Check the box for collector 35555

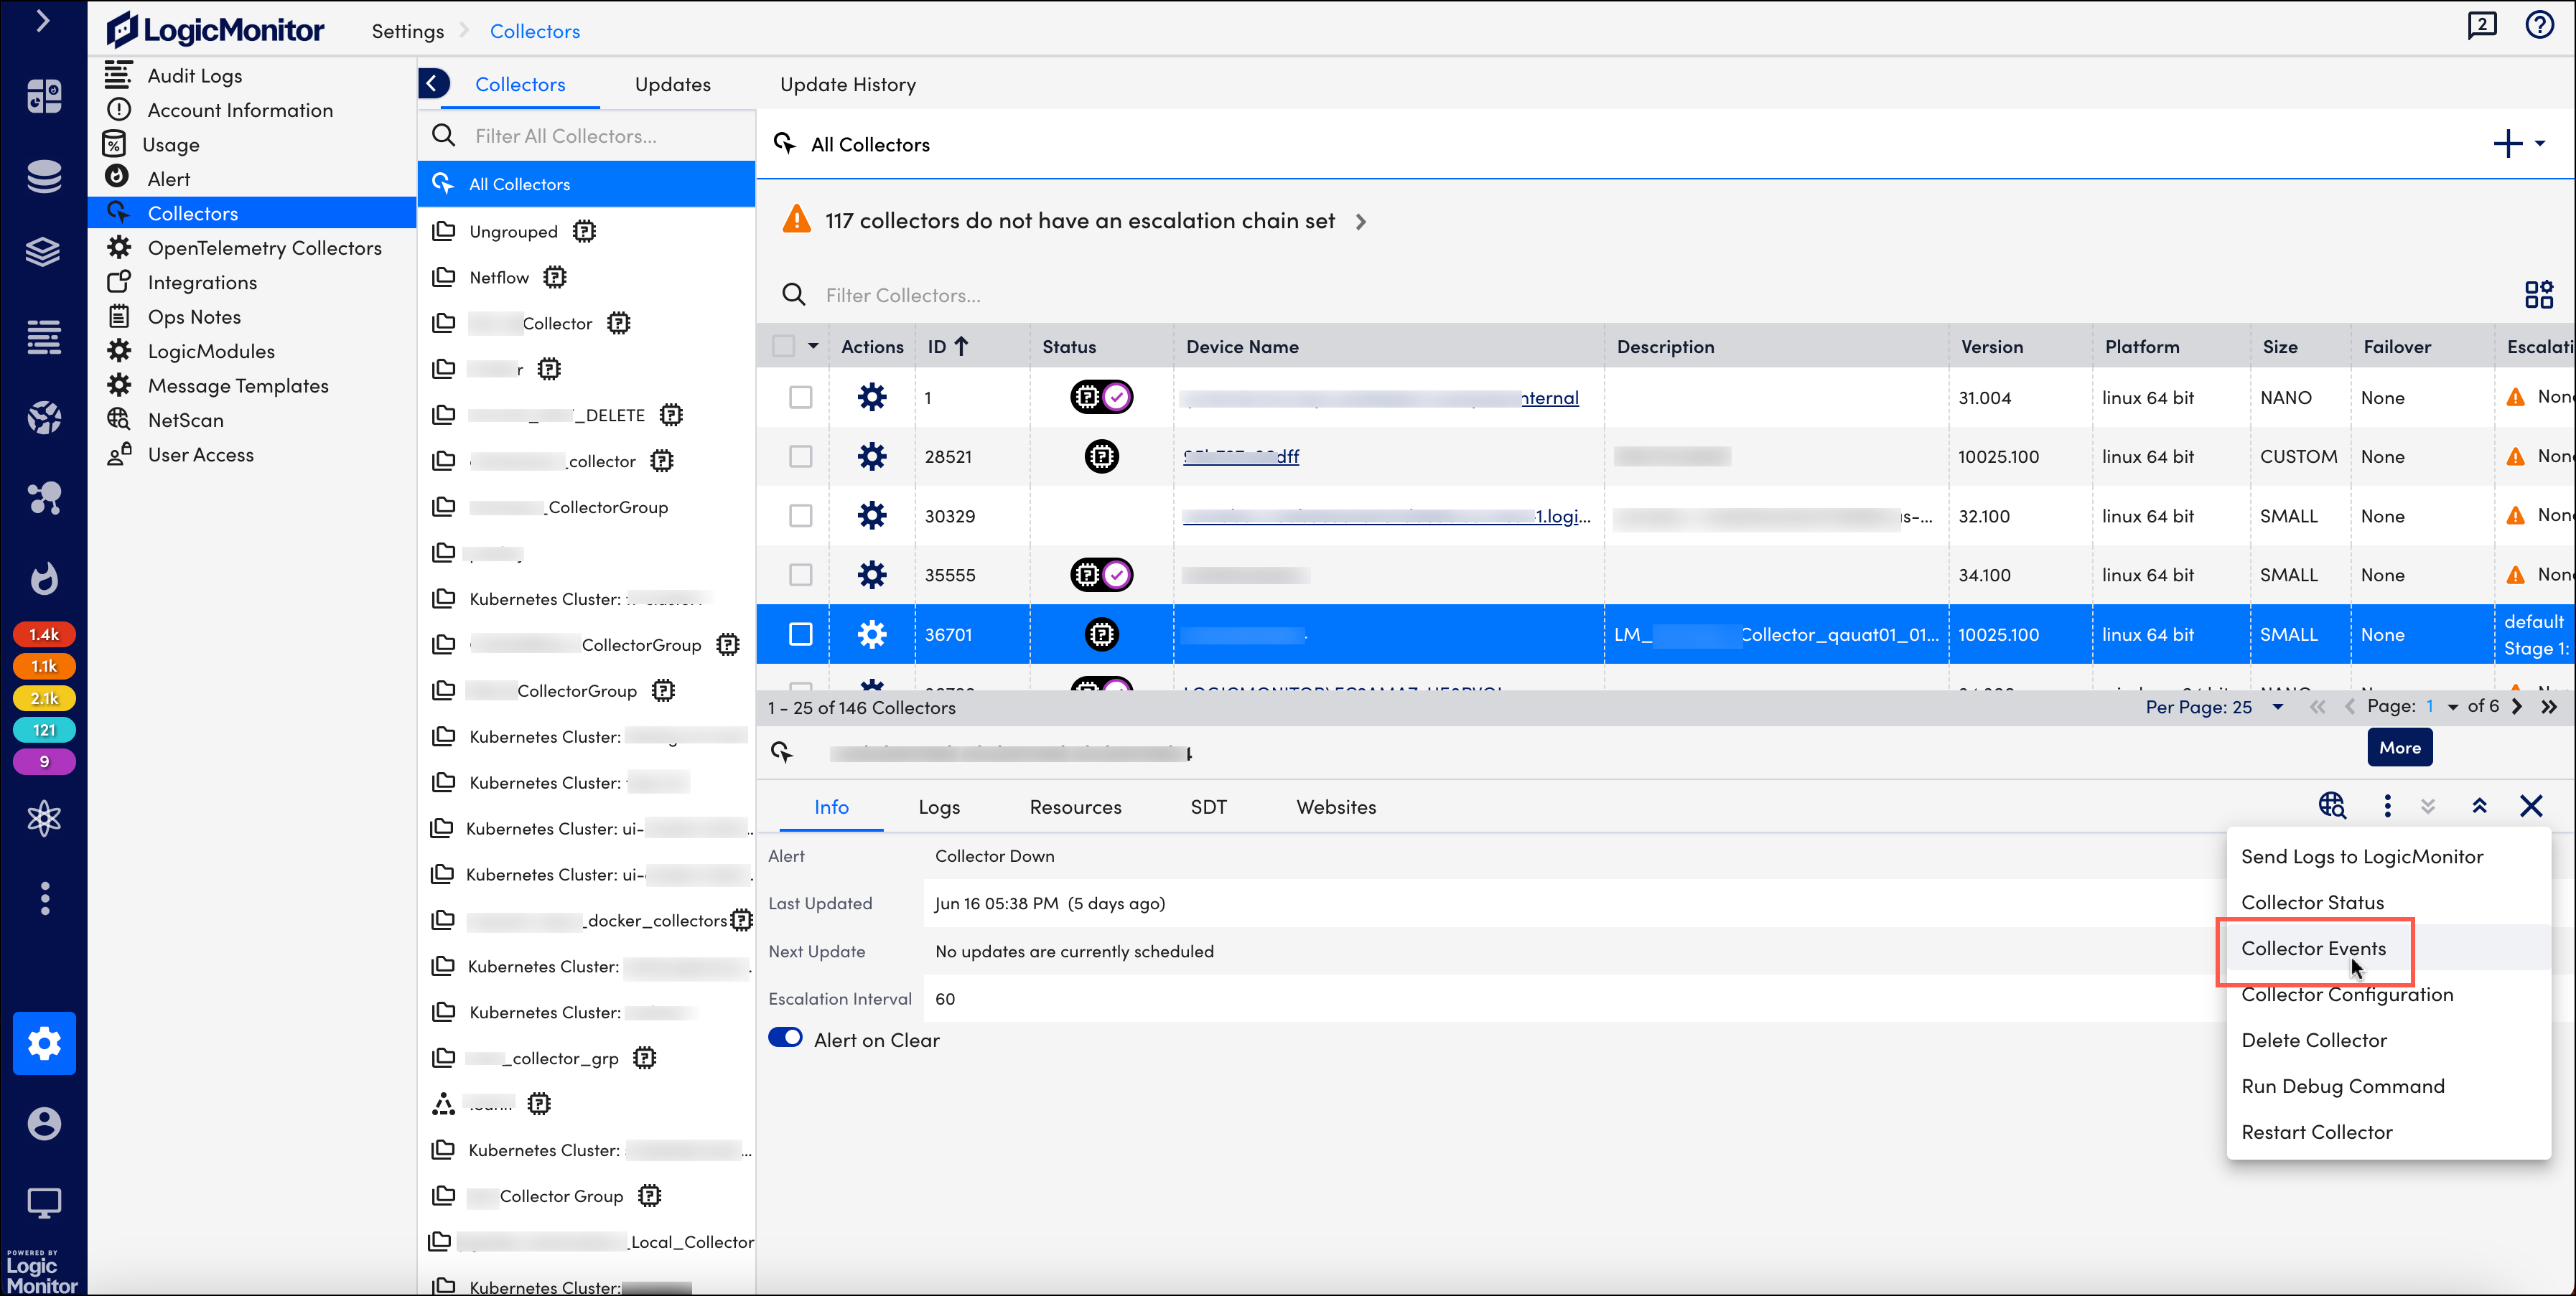(x=800, y=575)
